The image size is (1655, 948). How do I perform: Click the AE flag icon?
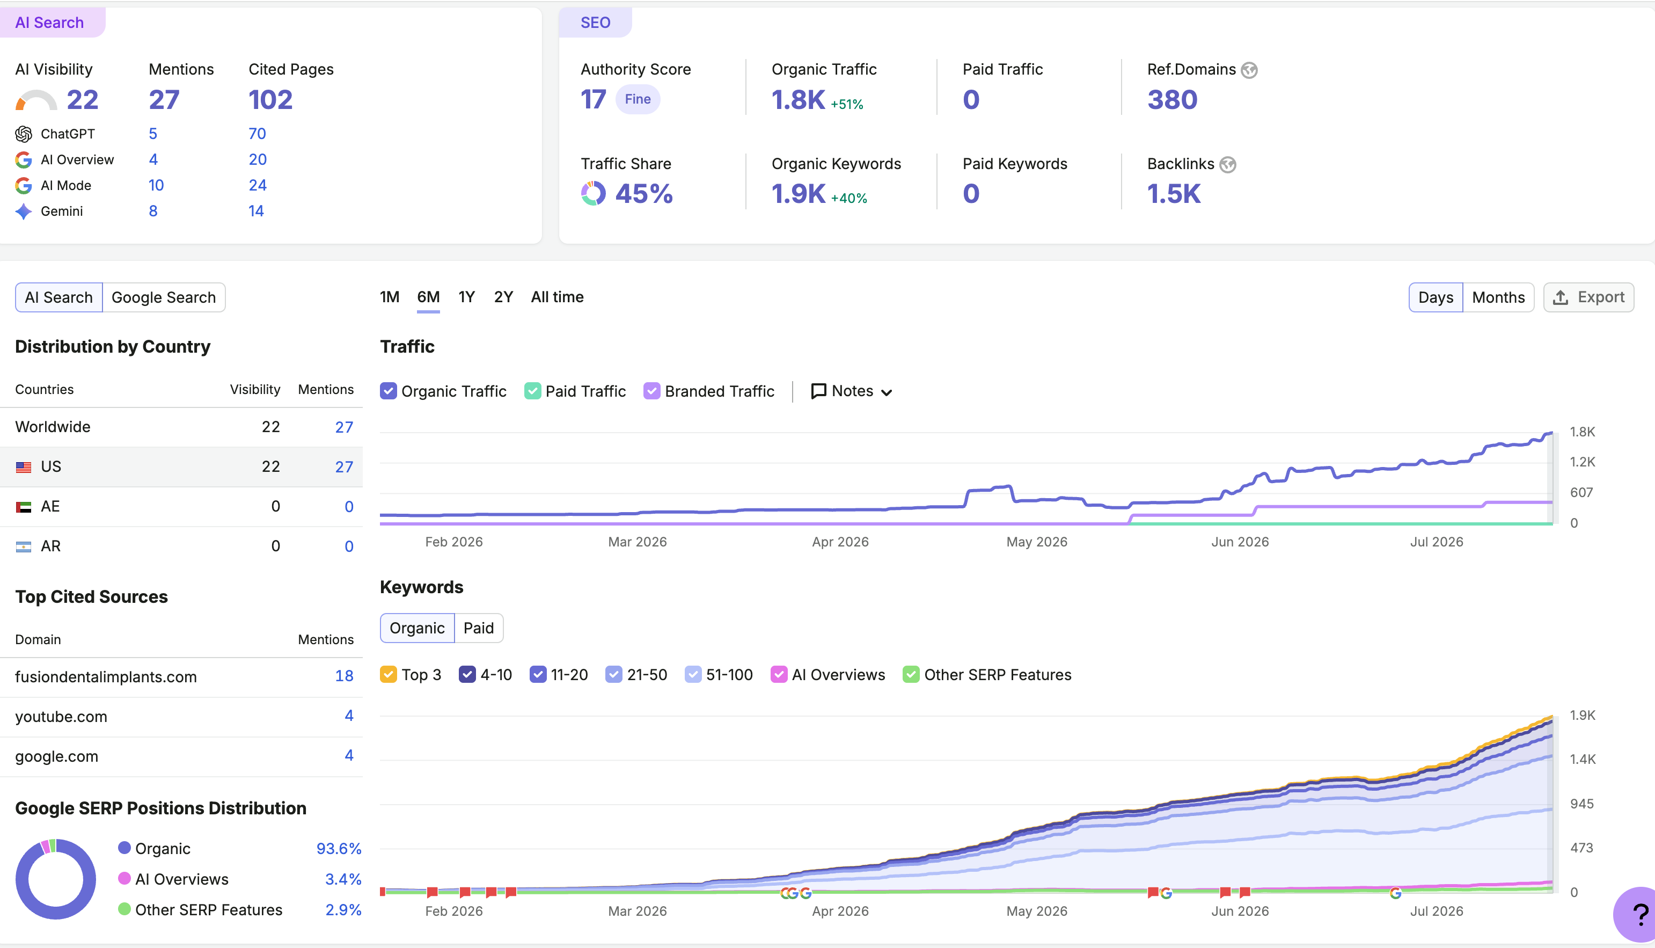click(x=24, y=507)
